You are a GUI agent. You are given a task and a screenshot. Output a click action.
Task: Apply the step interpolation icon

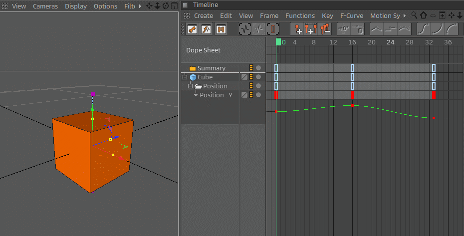[391, 29]
